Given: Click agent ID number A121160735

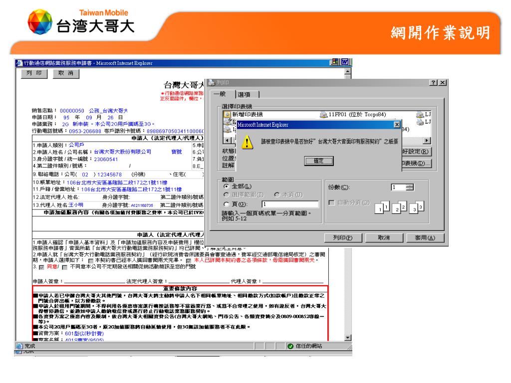Looking at the screenshot, I should click(x=142, y=205).
